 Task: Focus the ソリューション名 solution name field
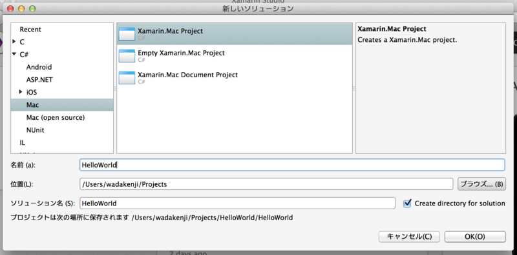[237, 203]
